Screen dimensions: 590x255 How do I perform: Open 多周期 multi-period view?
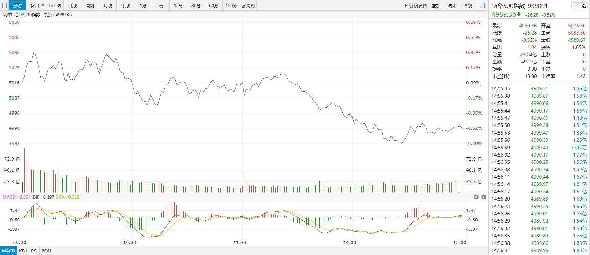pos(248,5)
